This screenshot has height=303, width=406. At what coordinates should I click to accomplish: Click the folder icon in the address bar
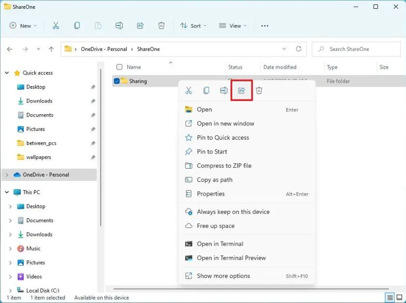coord(68,49)
